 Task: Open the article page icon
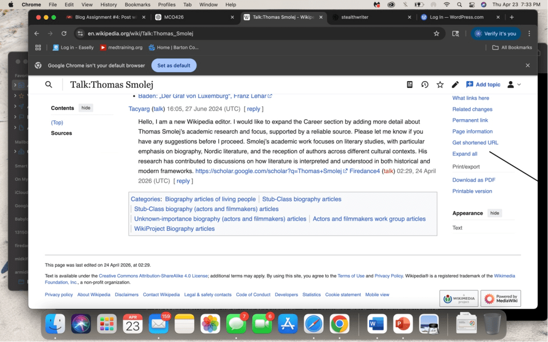410,84
